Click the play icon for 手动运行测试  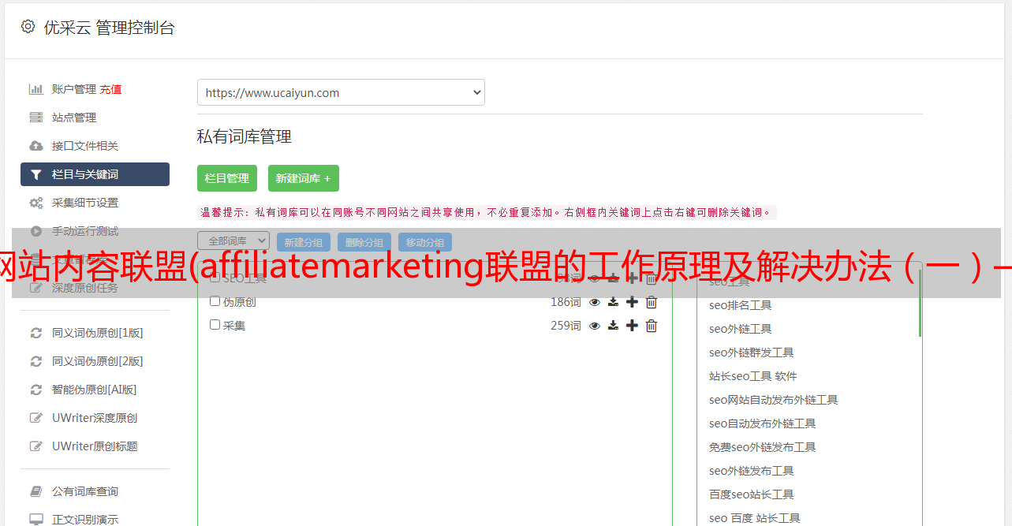(35, 231)
